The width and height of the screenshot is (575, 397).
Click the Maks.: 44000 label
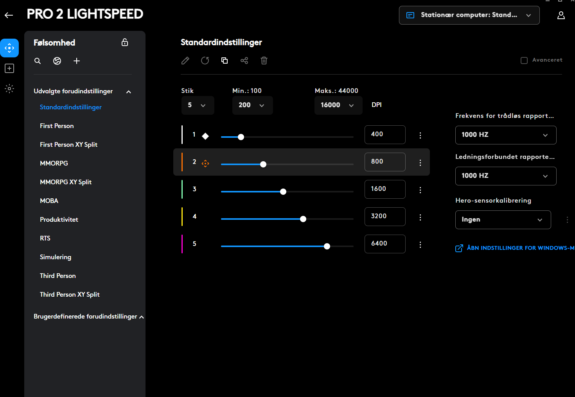(336, 91)
